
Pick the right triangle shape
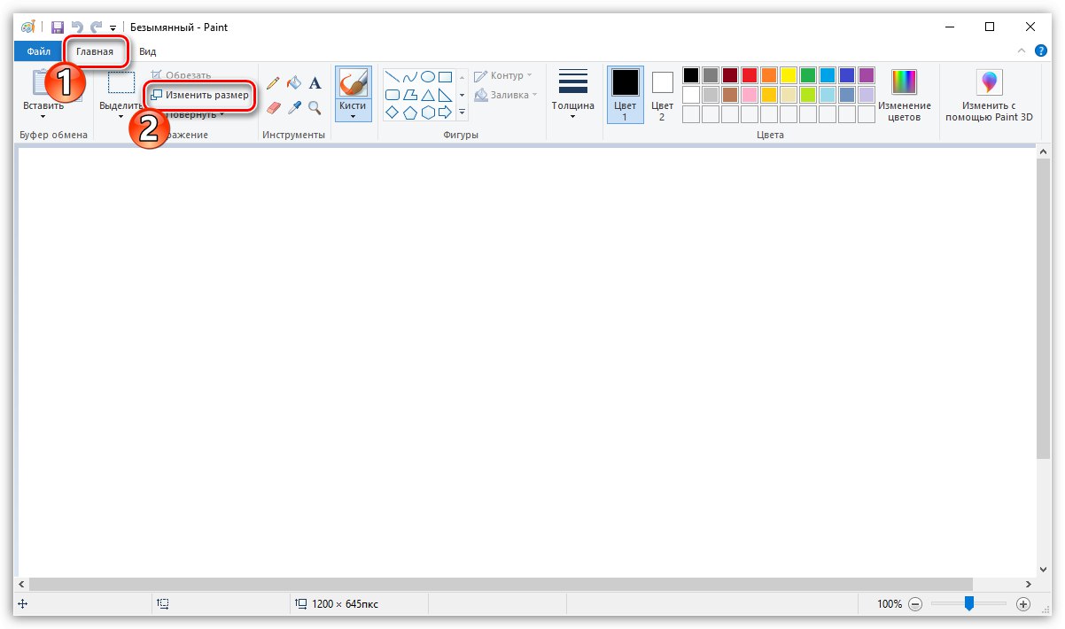(446, 95)
